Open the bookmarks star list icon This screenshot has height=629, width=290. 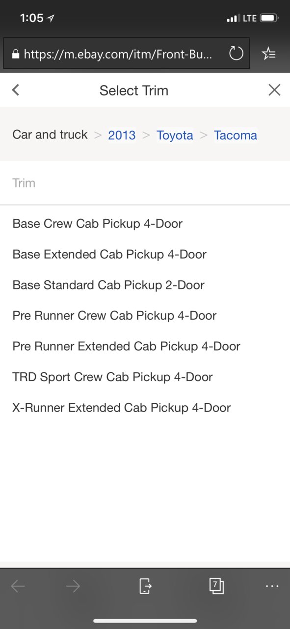(269, 54)
